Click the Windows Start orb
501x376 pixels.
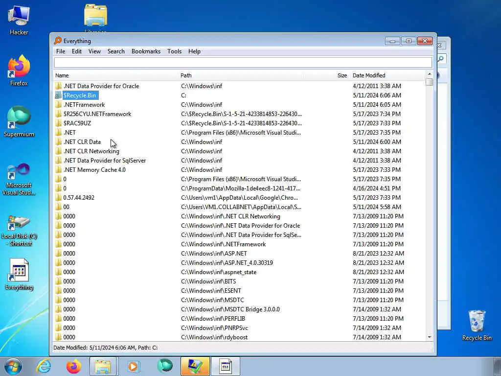[x=13, y=366]
